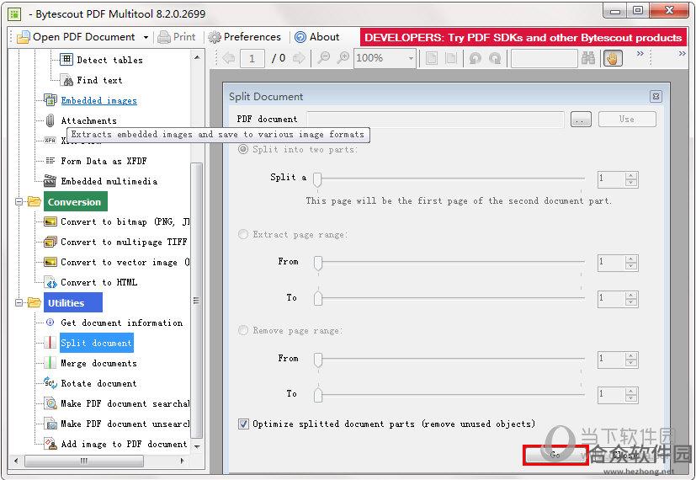Go to previous page arrow icon
The width and height of the screenshot is (696, 480).
229,58
